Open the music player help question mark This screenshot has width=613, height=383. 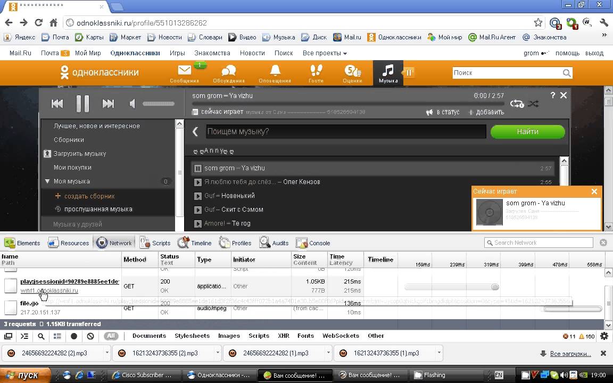pos(552,95)
